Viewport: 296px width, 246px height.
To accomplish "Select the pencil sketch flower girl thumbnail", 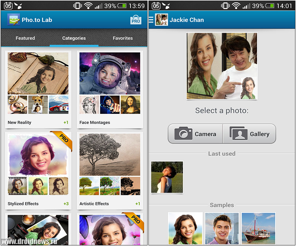I will coord(89,105).
